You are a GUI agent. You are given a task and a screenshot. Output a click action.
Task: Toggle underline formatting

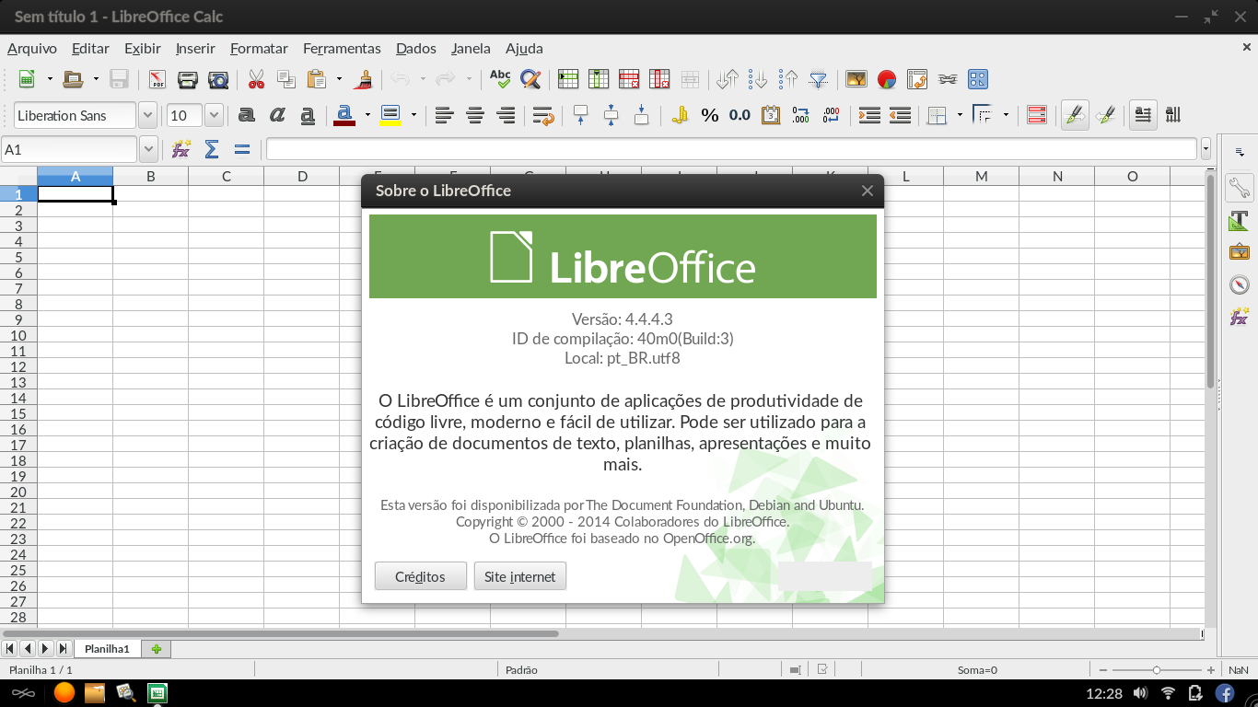point(308,115)
